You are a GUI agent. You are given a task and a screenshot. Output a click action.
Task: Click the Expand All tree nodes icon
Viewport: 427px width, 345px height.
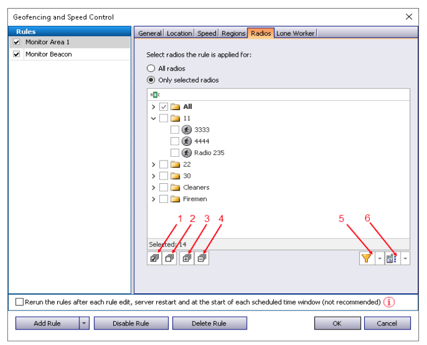coord(186,258)
